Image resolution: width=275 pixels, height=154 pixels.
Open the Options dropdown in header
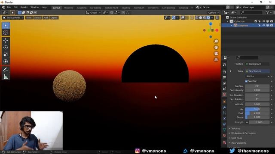point(214,12)
